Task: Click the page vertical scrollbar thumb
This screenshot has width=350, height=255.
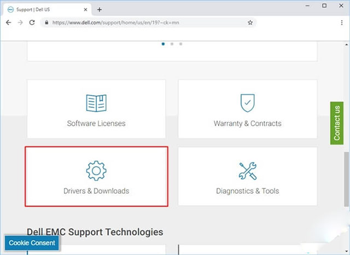Action: 346,179
